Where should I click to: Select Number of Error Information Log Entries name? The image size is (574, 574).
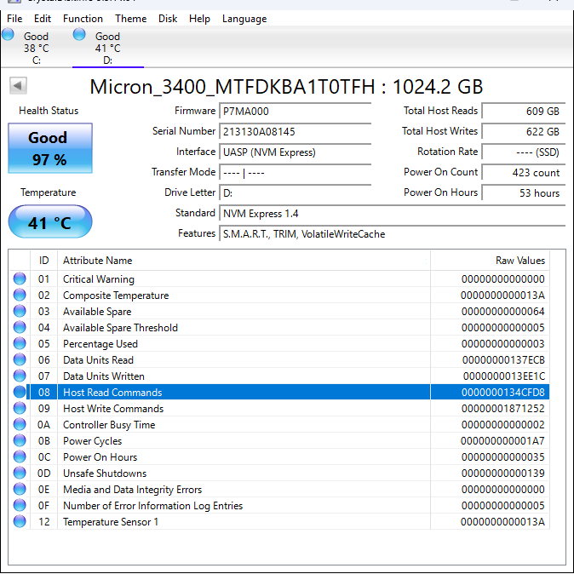152,506
